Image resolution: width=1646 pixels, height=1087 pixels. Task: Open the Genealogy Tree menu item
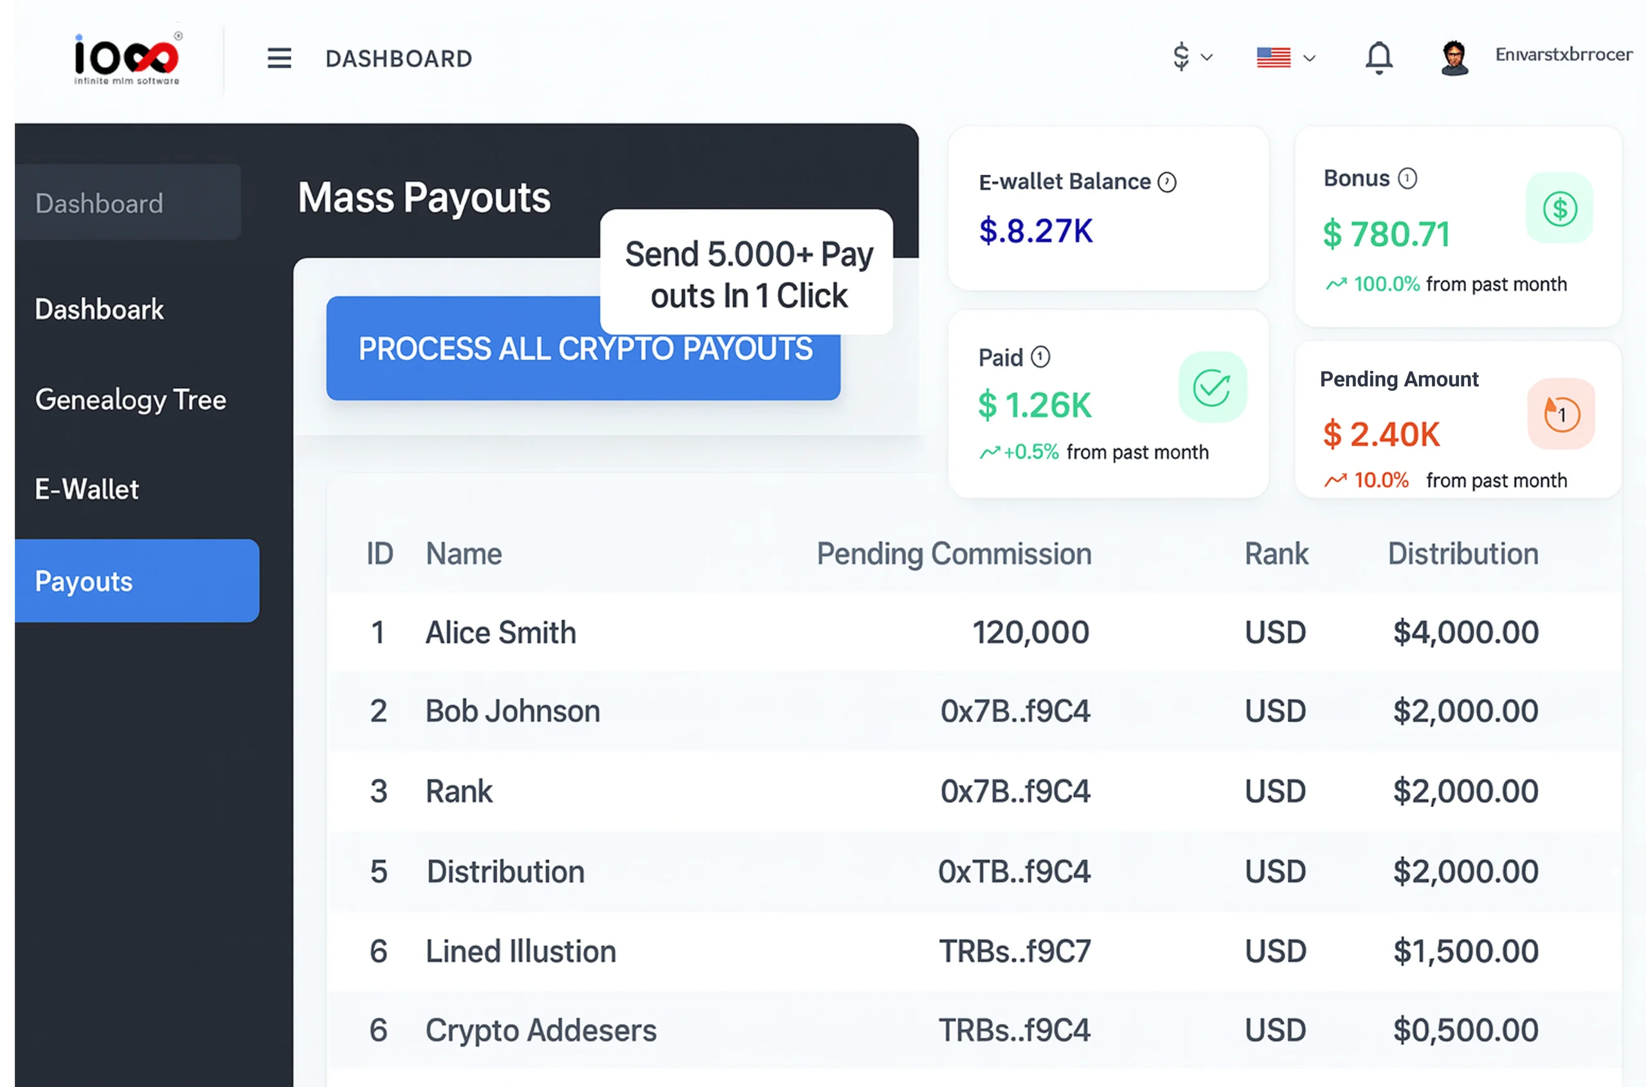131,400
